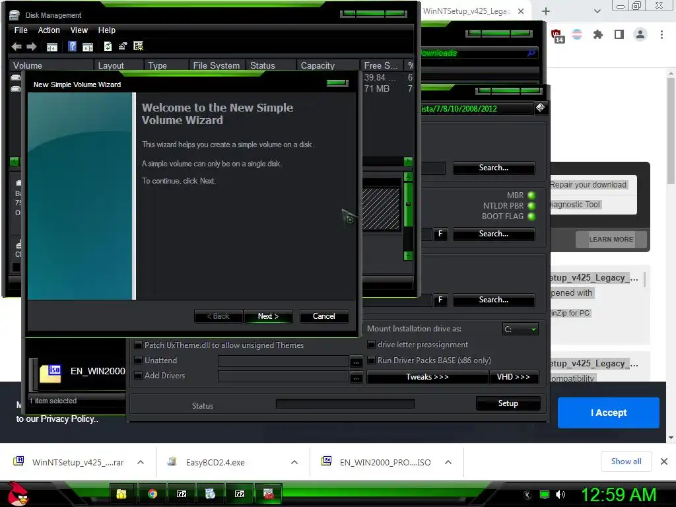This screenshot has width=676, height=507.
Task: Sort by the Capacity column header
Action: point(327,65)
